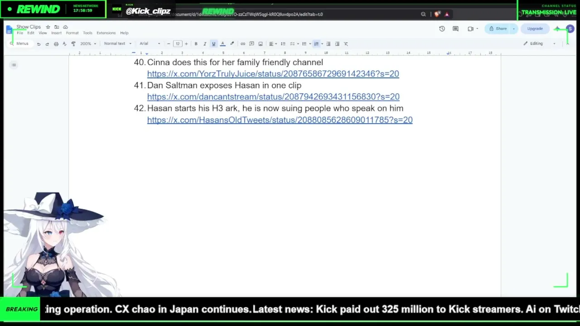The image size is (580, 326).
Task: Click the browser zoom magnifier icon
Action: click(423, 14)
